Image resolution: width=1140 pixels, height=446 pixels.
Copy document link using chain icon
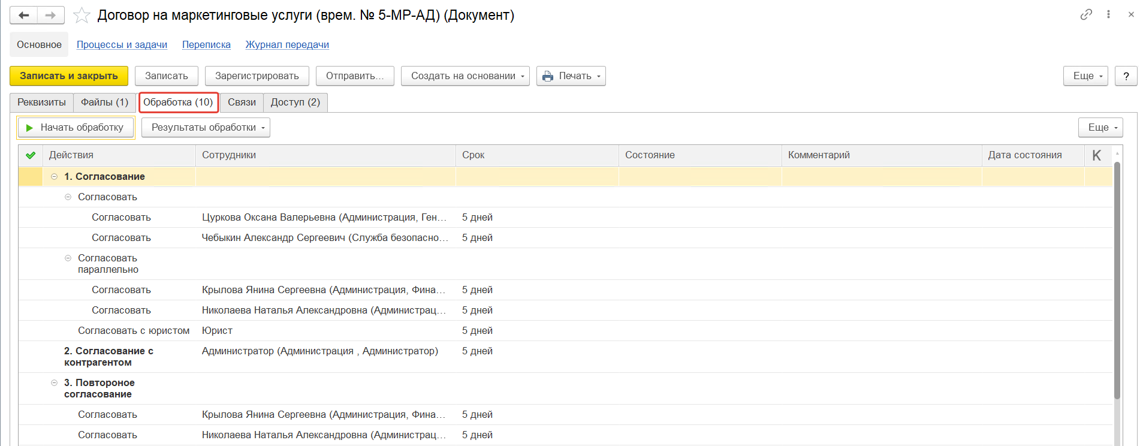[1086, 14]
